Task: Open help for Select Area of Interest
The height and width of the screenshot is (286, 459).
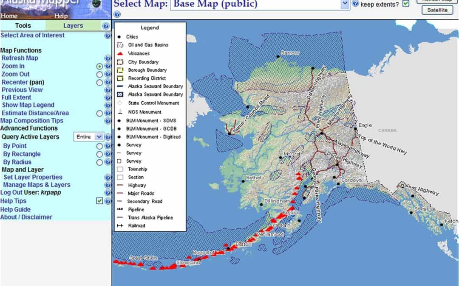Action: coord(107,36)
